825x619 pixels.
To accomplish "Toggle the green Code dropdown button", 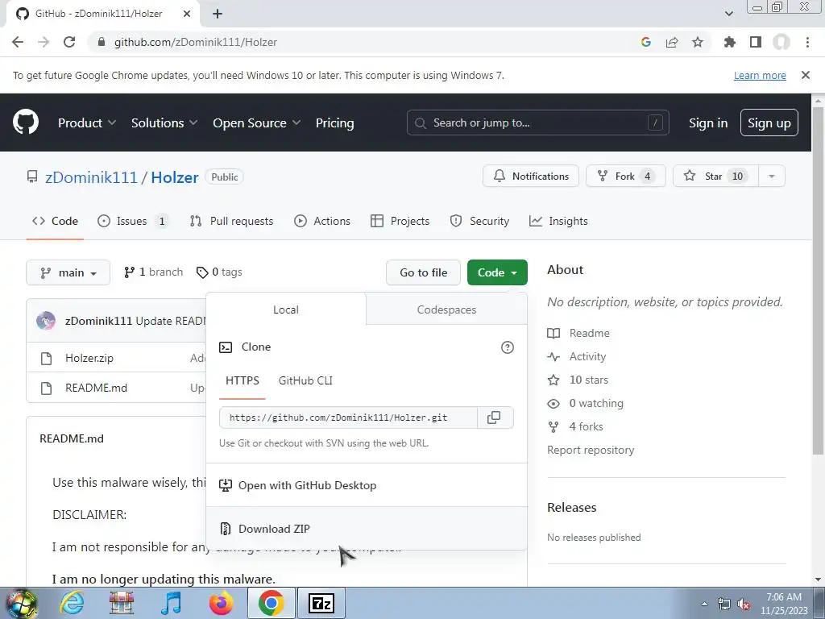I will pos(497,272).
